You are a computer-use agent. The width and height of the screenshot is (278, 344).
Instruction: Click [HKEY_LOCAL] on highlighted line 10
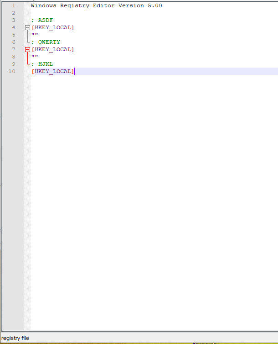tap(53, 72)
